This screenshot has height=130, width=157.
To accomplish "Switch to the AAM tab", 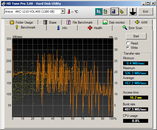I will (141, 22).
